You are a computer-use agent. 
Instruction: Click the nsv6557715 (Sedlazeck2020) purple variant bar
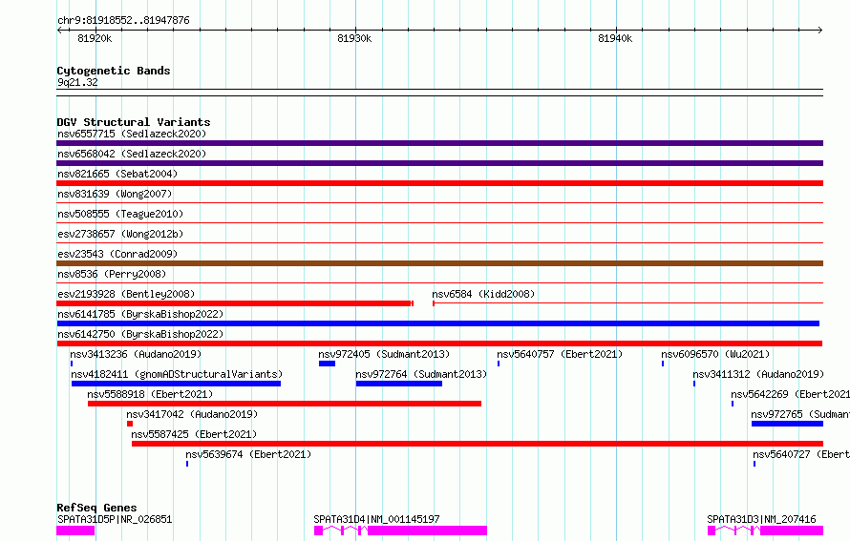click(439, 143)
